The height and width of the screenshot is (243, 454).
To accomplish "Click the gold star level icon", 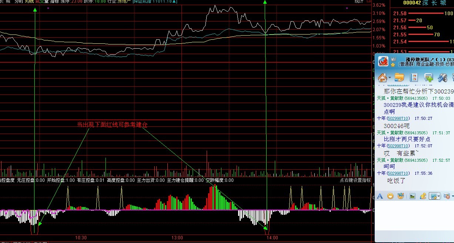I will pyautogui.click(x=393, y=65).
